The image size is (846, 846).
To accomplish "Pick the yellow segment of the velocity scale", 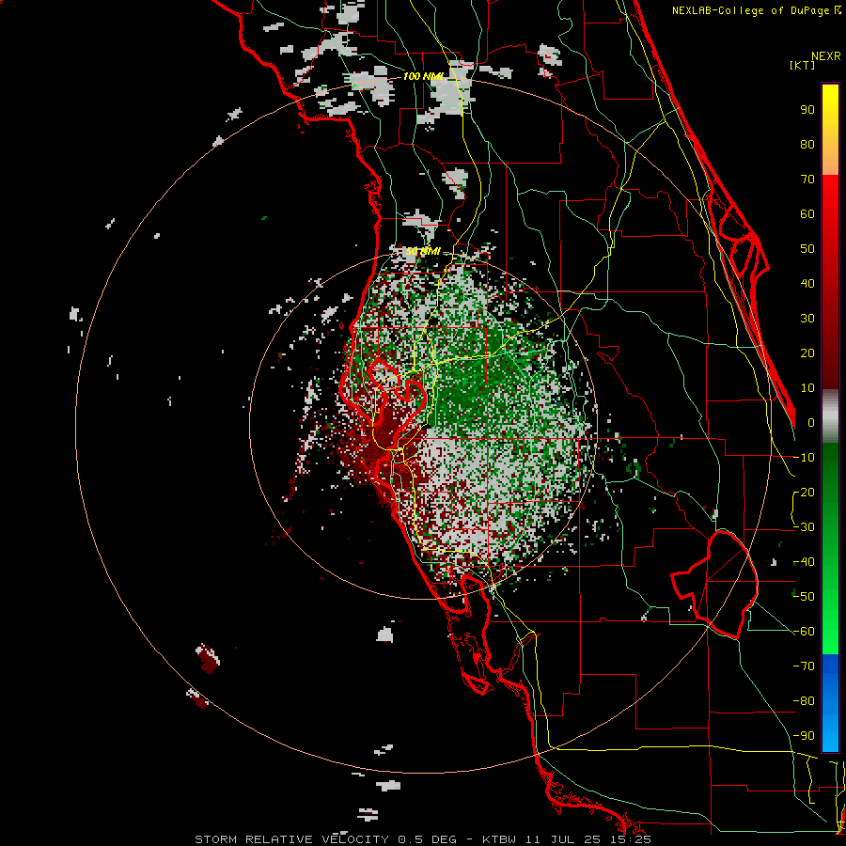I will click(x=830, y=105).
